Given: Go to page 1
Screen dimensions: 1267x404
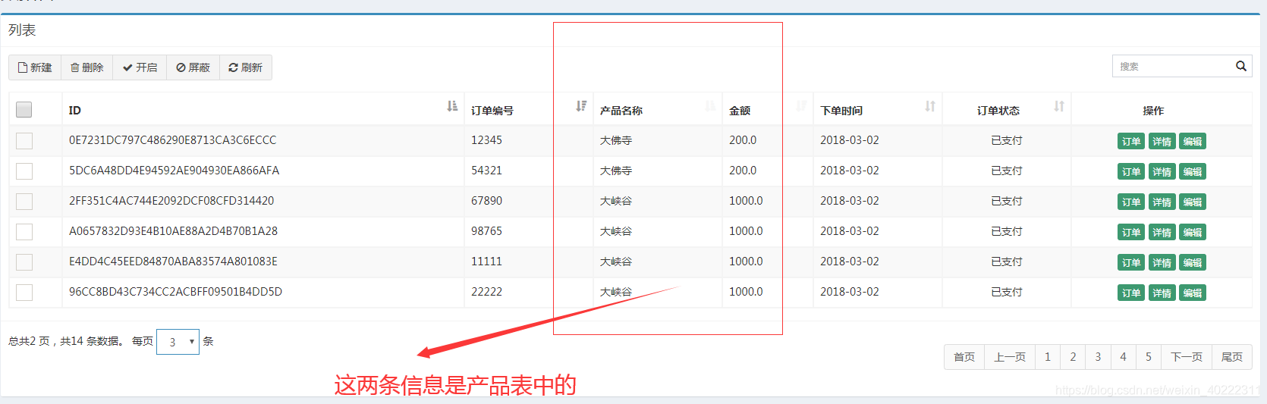Looking at the screenshot, I should coord(1048,357).
